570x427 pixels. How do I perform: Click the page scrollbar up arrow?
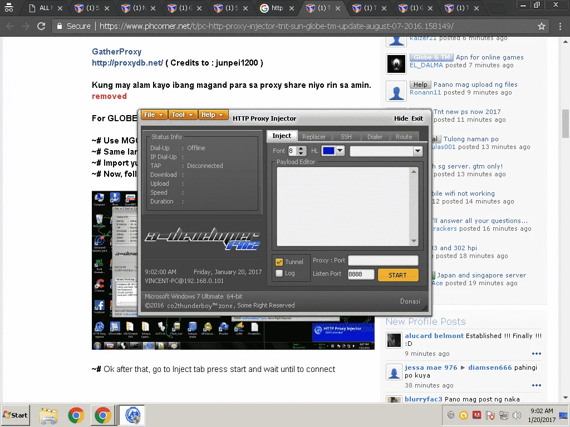point(566,41)
